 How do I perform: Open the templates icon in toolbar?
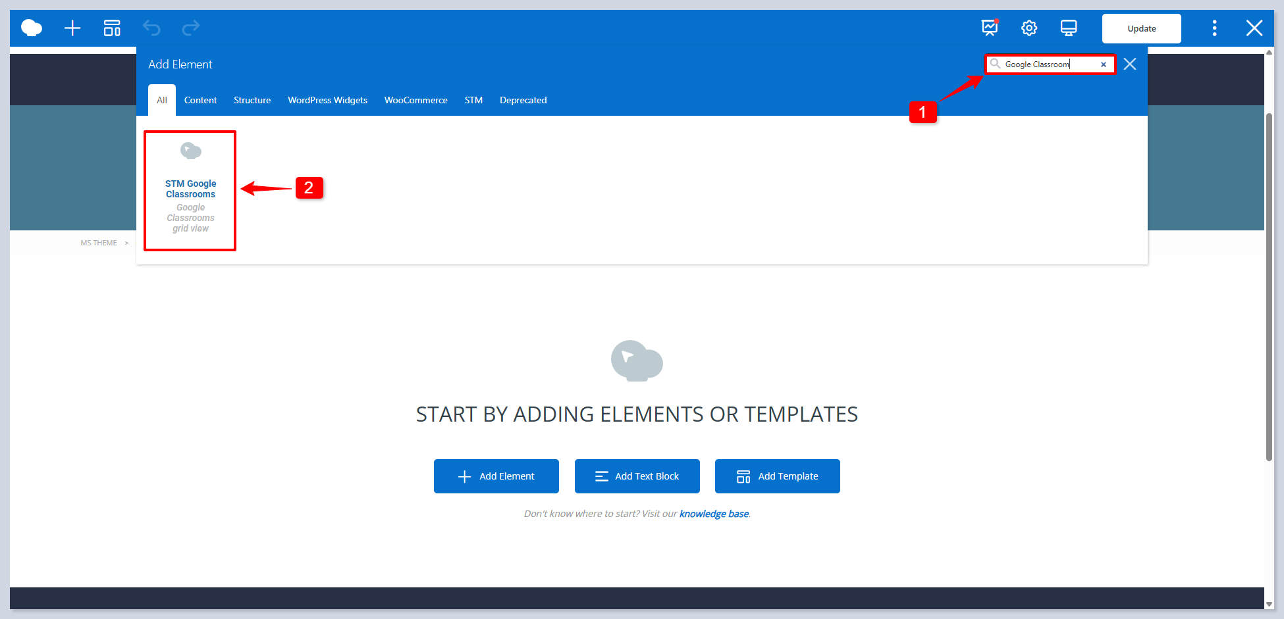coord(112,28)
